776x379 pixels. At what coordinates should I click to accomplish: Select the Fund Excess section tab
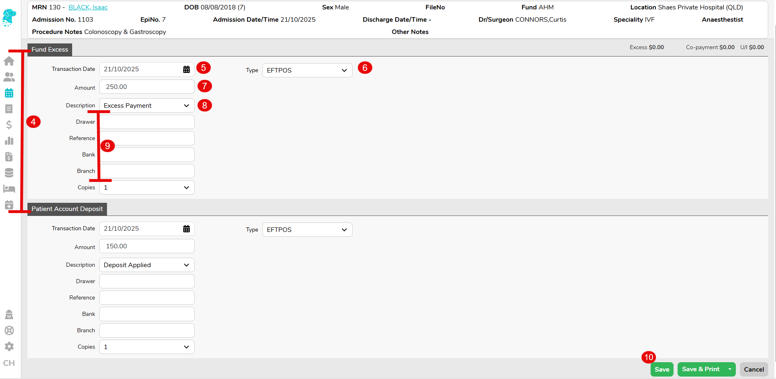point(50,50)
